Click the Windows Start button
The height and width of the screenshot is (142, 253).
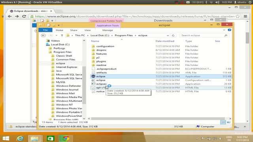click(6, 138)
